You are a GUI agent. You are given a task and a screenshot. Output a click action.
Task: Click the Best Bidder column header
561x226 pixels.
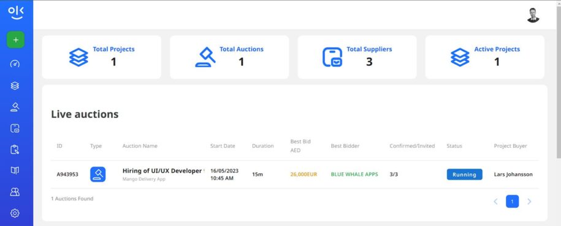pos(345,146)
